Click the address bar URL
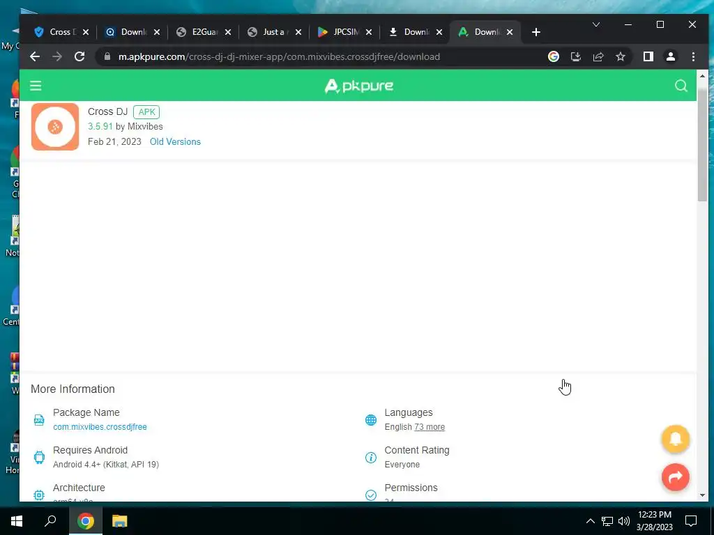The width and height of the screenshot is (714, 535). click(x=279, y=56)
